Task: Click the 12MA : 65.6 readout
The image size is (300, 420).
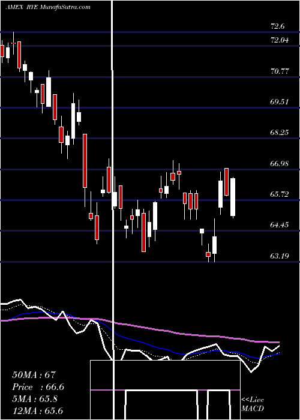Action: coord(37,410)
